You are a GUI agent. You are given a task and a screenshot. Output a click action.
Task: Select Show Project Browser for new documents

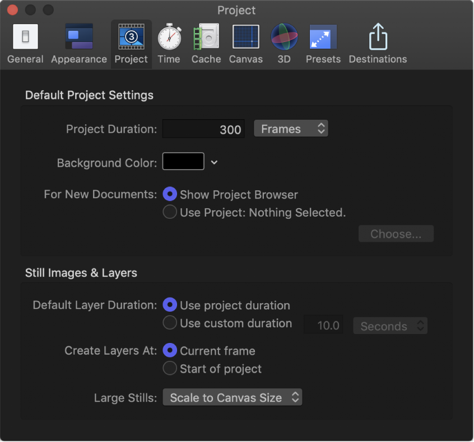170,194
